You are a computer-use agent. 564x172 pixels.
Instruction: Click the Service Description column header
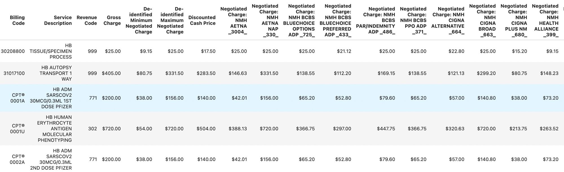point(58,20)
